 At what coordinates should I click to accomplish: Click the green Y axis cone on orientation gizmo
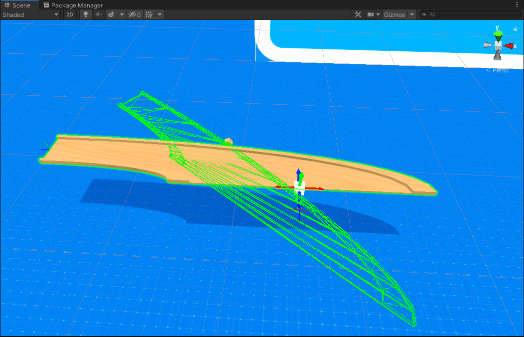(497, 33)
